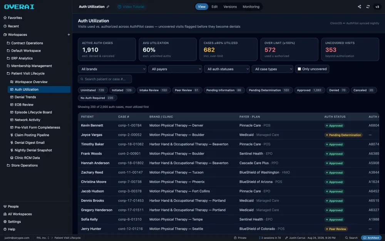Image resolution: width=385 pixels, height=241 pixels.
Task: Open the Video Tutorial link
Action: (x=131, y=7)
